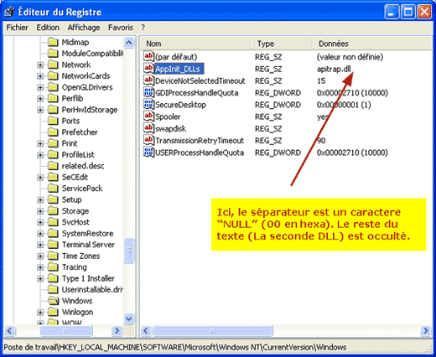
Task: Click the Network folder icon
Action: [x=53, y=65]
